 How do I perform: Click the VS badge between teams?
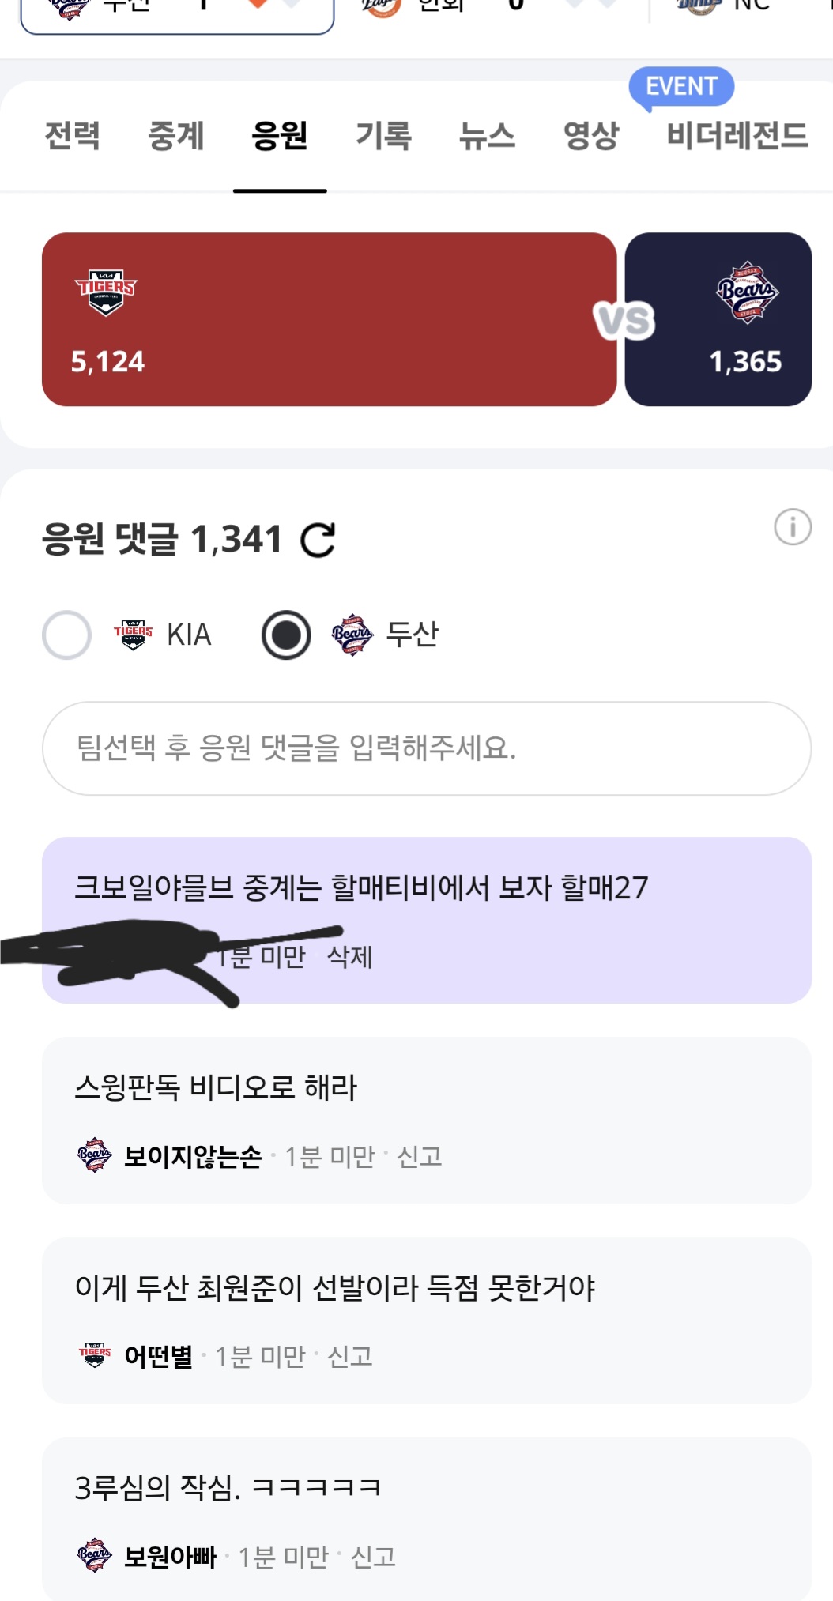point(624,321)
